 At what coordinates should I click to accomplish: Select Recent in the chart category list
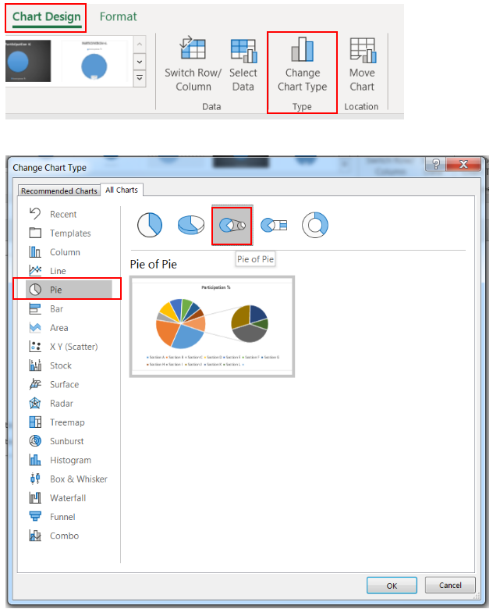(69, 214)
